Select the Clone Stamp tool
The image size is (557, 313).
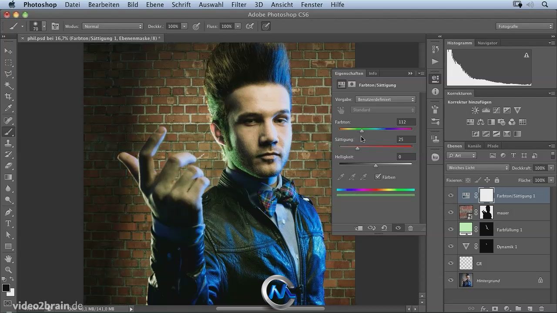8,143
